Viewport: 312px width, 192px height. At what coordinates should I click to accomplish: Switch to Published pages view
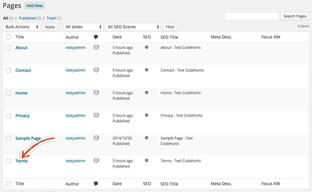tap(27, 18)
